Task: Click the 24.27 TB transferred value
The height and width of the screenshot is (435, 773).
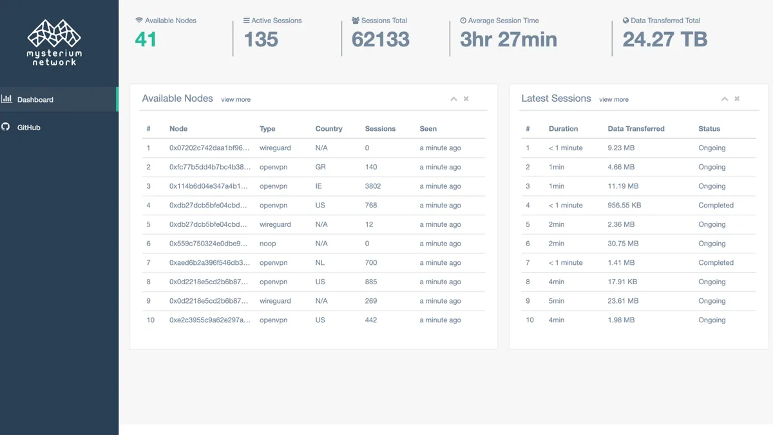Action: point(665,39)
